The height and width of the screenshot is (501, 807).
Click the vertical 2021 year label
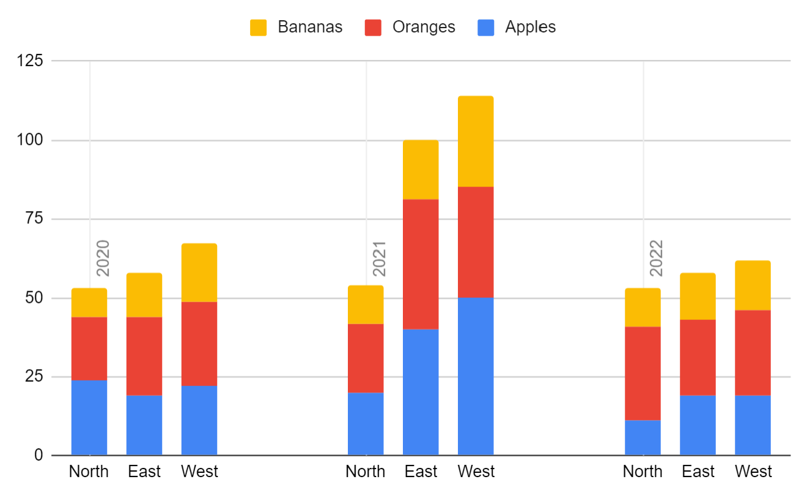[380, 259]
